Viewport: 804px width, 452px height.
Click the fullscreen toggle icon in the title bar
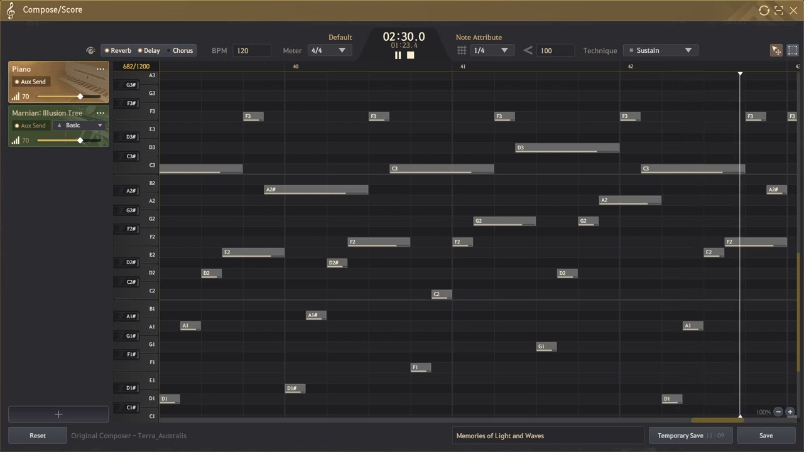tap(779, 10)
